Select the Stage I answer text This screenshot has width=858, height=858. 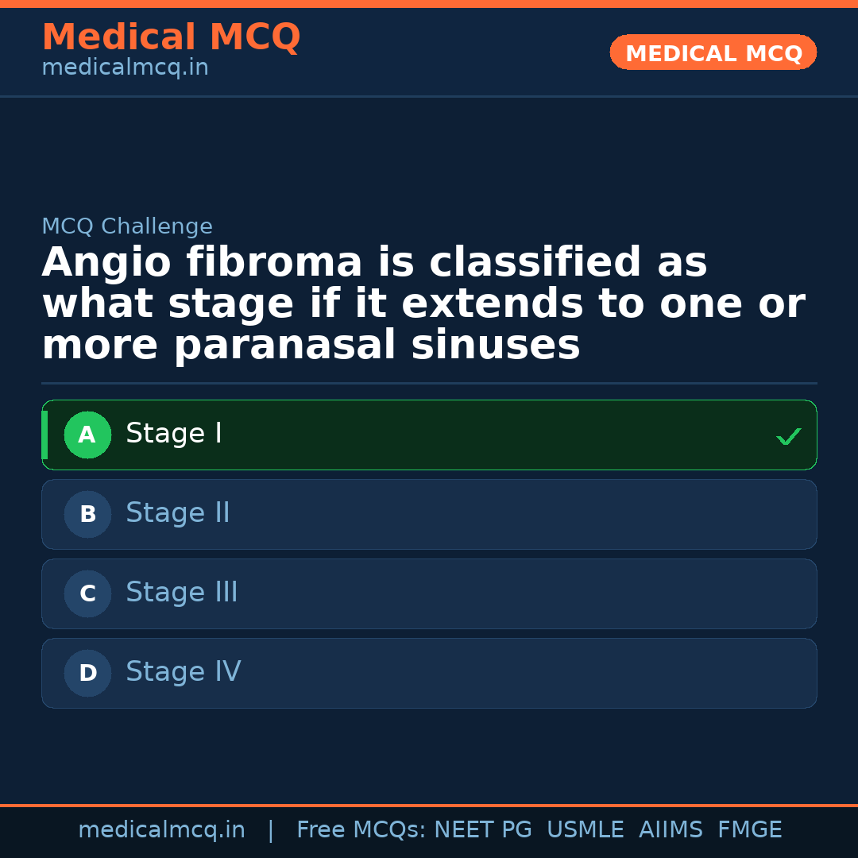click(174, 434)
